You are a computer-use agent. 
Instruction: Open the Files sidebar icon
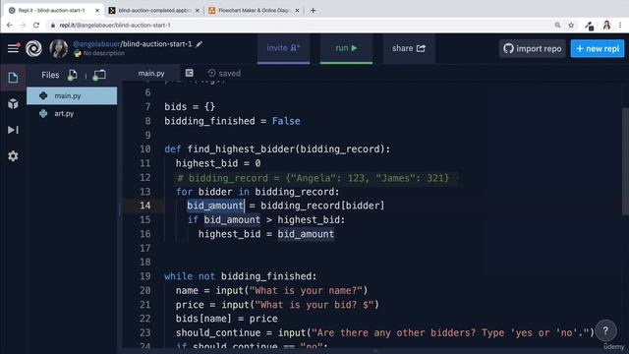[13, 78]
